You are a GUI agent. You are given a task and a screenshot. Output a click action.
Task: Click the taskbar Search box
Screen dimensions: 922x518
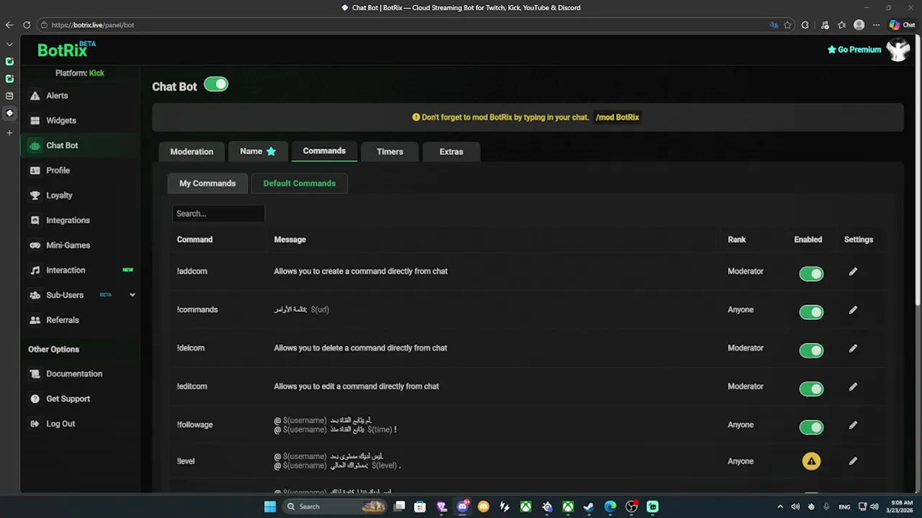click(x=336, y=506)
